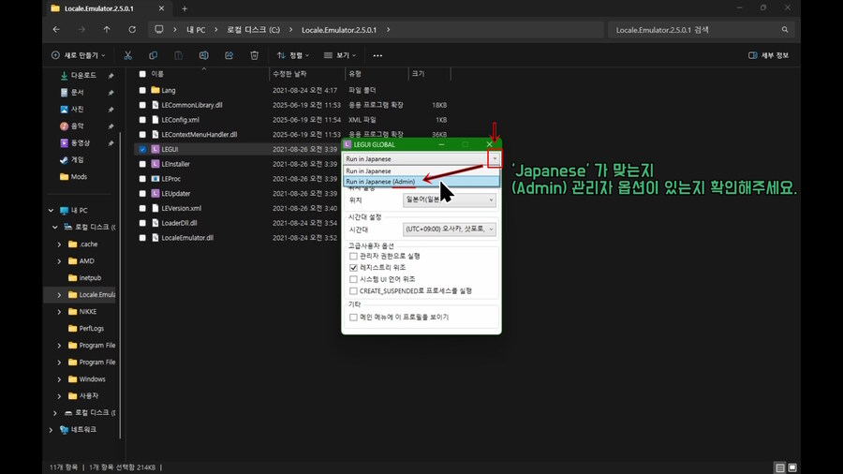Screen dimensions: 843x474
Task: Click the Share icon in toolbar
Action: [229, 55]
